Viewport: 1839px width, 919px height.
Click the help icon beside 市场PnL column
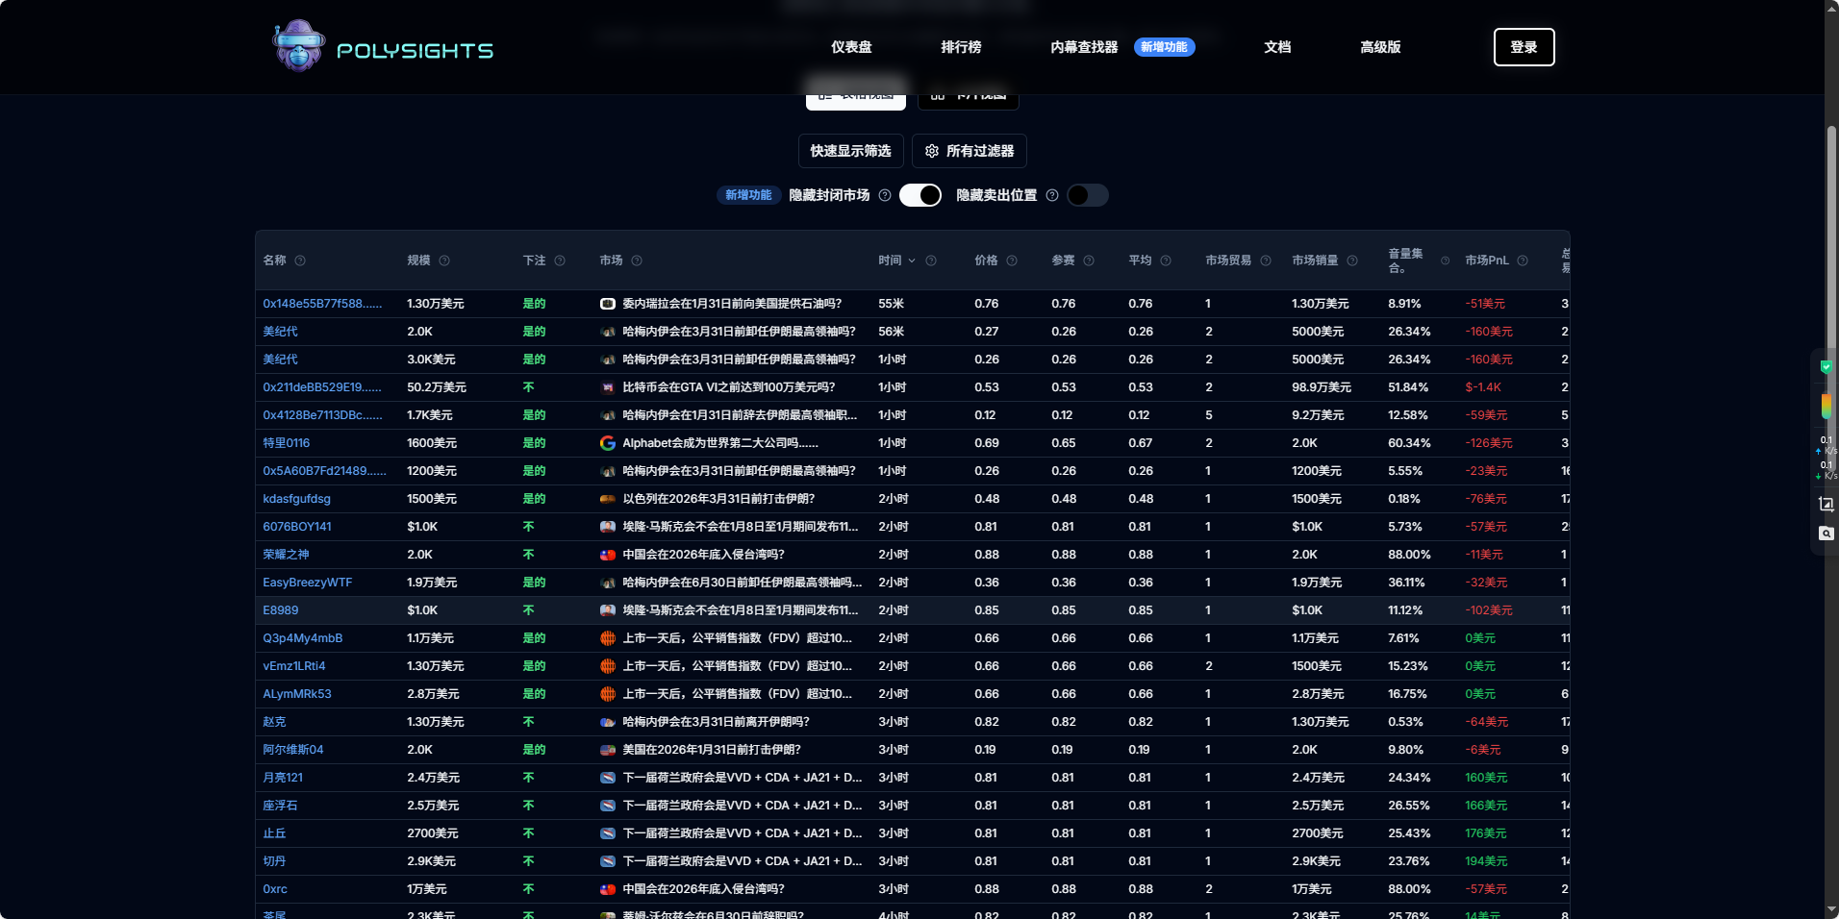pos(1523,261)
